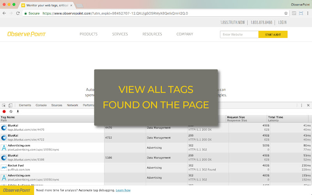Image resolution: width=312 pixels, height=195 pixels.
Task: Open the RESOURCES menu
Action: [x=152, y=34]
